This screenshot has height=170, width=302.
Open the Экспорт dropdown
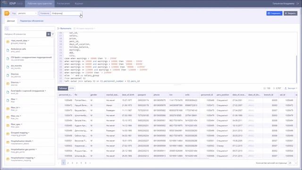[291, 88]
